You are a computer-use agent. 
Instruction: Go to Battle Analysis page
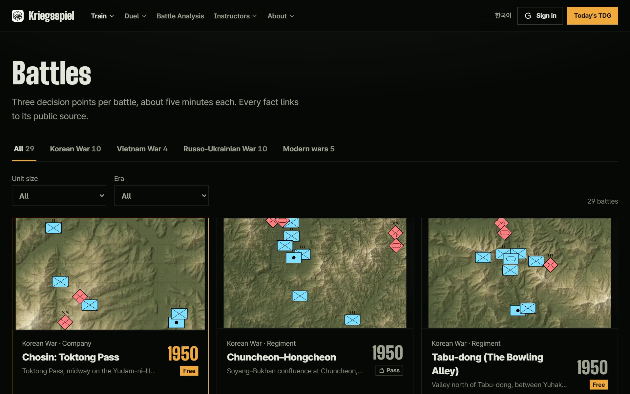click(x=180, y=16)
